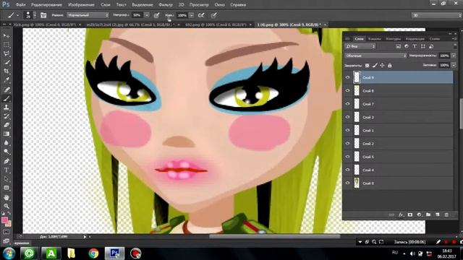Select the Lasso tool
Screen dimensions: 463x260
click(7, 53)
